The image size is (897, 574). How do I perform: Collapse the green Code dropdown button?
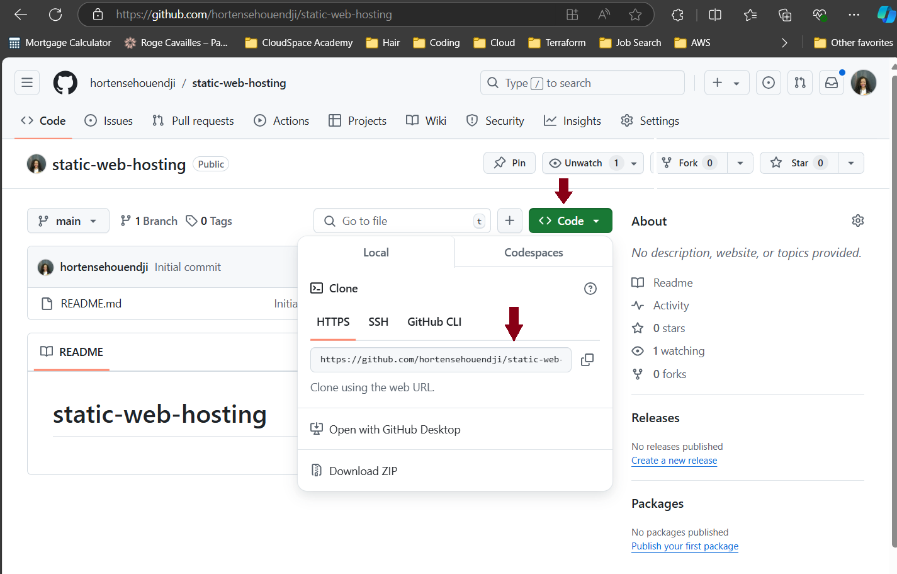570,221
